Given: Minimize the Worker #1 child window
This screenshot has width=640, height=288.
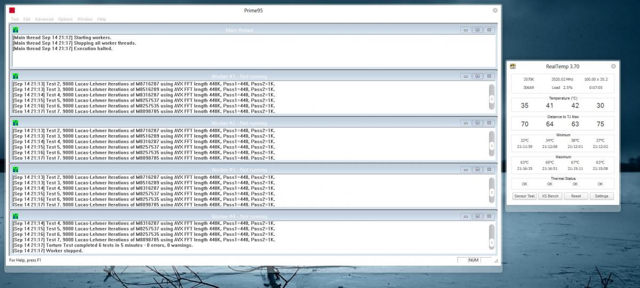Looking at the screenshot, I should tap(466, 76).
